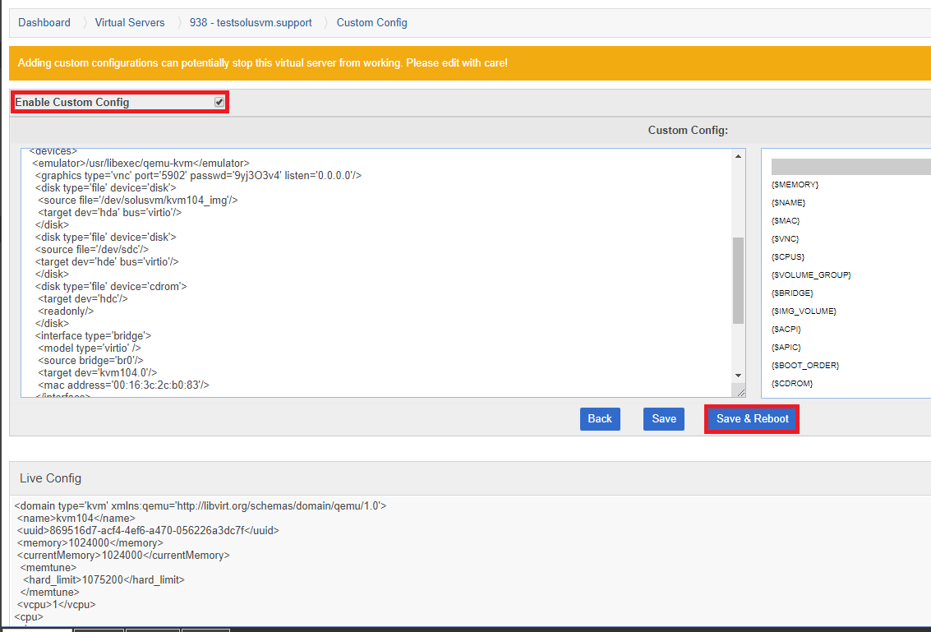Click the Custom Config: label
Image resolution: width=931 pixels, height=632 pixels.
pyautogui.click(x=688, y=130)
